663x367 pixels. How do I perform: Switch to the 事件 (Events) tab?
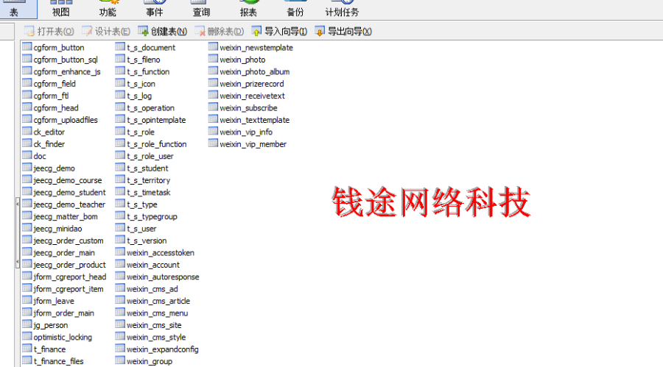pyautogui.click(x=155, y=10)
